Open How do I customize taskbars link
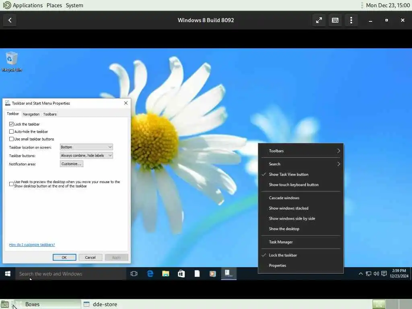 pos(32,245)
